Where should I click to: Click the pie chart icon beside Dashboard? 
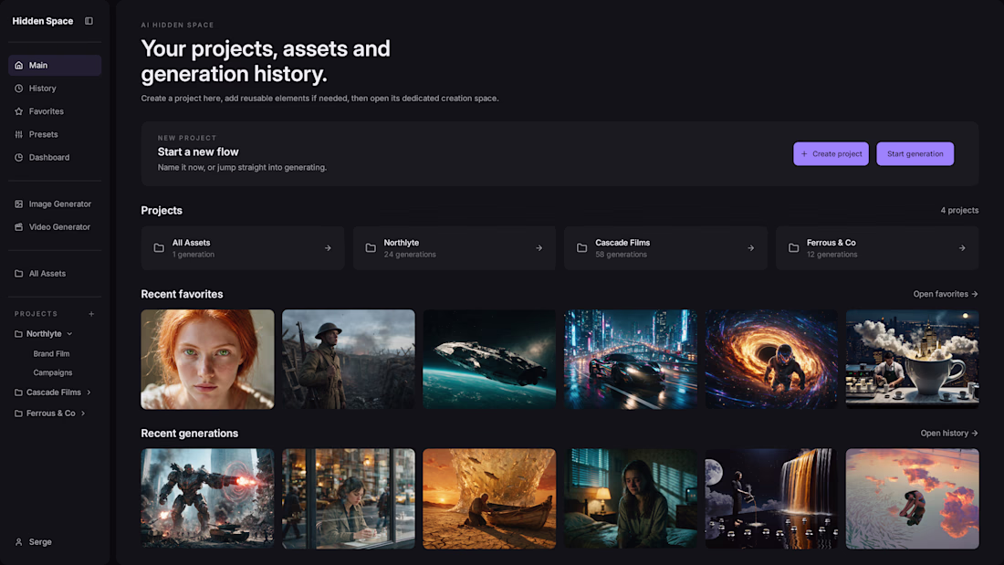[18, 158]
